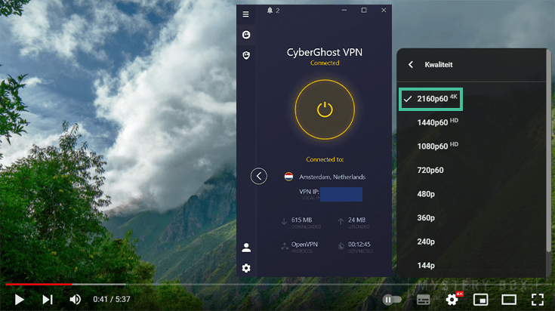
Task: Maximize the CyberGhost window
Action: tap(364, 11)
